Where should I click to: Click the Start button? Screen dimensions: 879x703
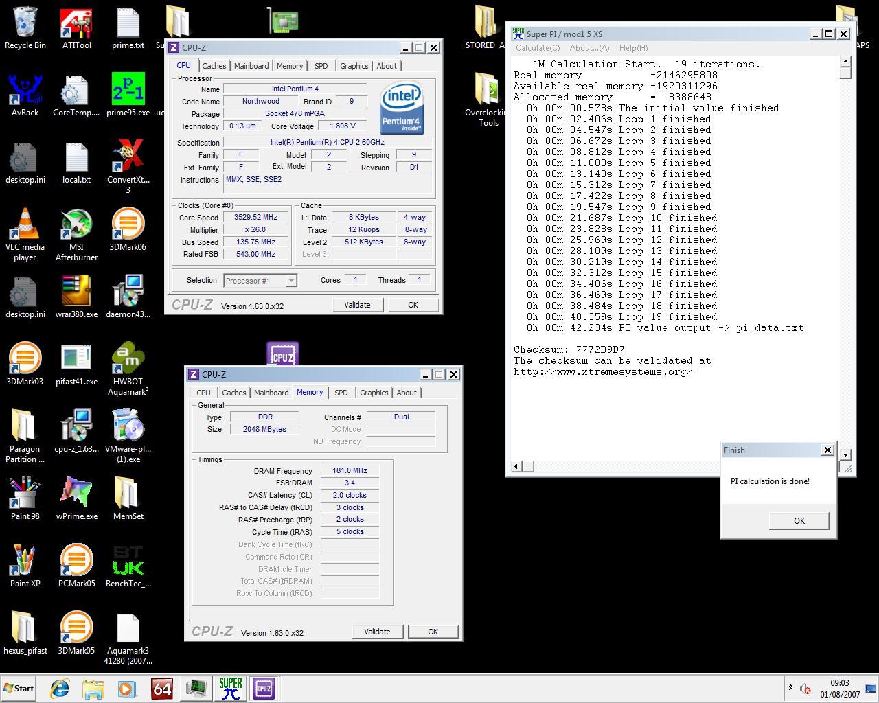pyautogui.click(x=19, y=688)
